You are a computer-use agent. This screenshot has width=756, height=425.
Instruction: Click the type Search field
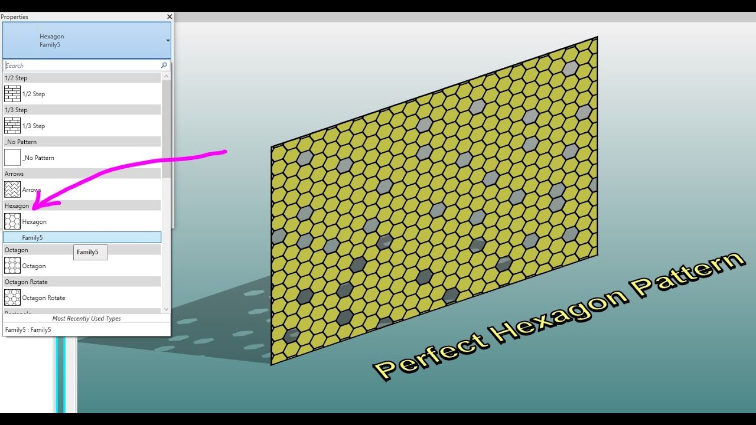(82, 66)
